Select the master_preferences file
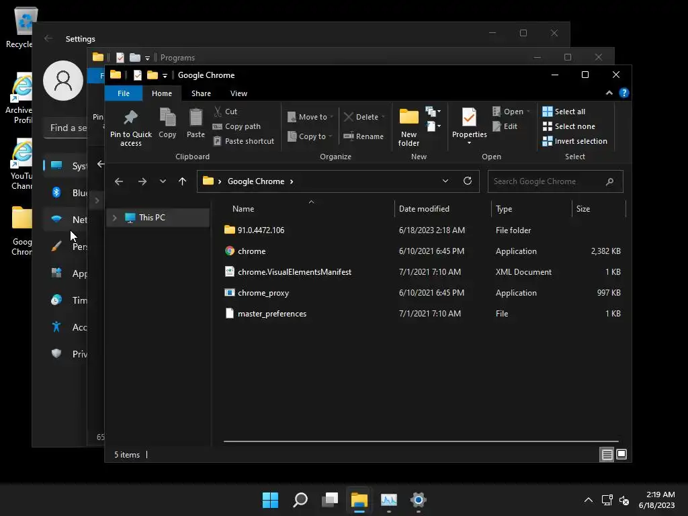Image resolution: width=688 pixels, height=516 pixels. click(x=272, y=314)
